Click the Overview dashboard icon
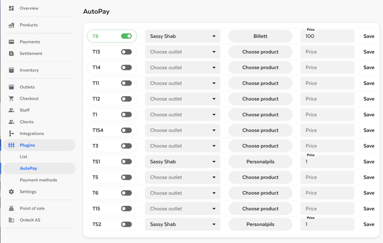The image size is (383, 243). 11,8
